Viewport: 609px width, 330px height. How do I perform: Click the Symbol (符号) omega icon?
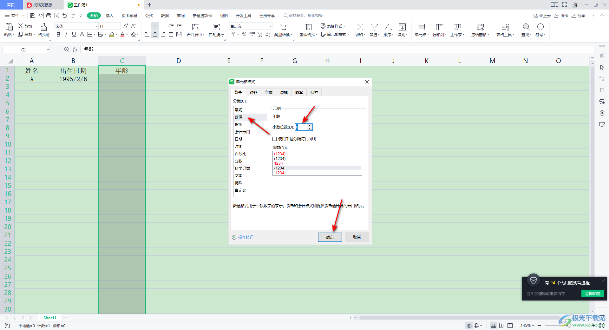[x=540, y=27]
